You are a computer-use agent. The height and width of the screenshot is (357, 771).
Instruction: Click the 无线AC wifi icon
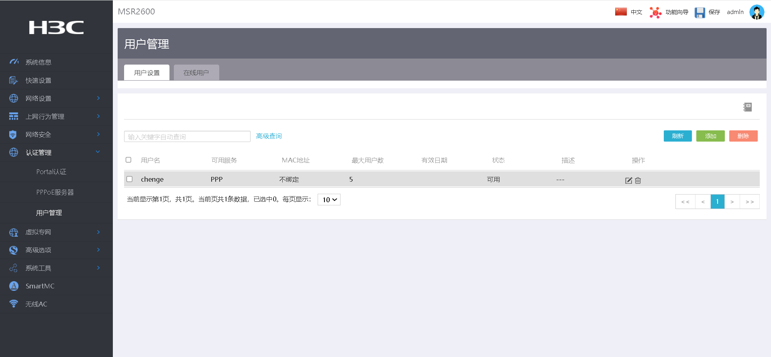click(14, 304)
